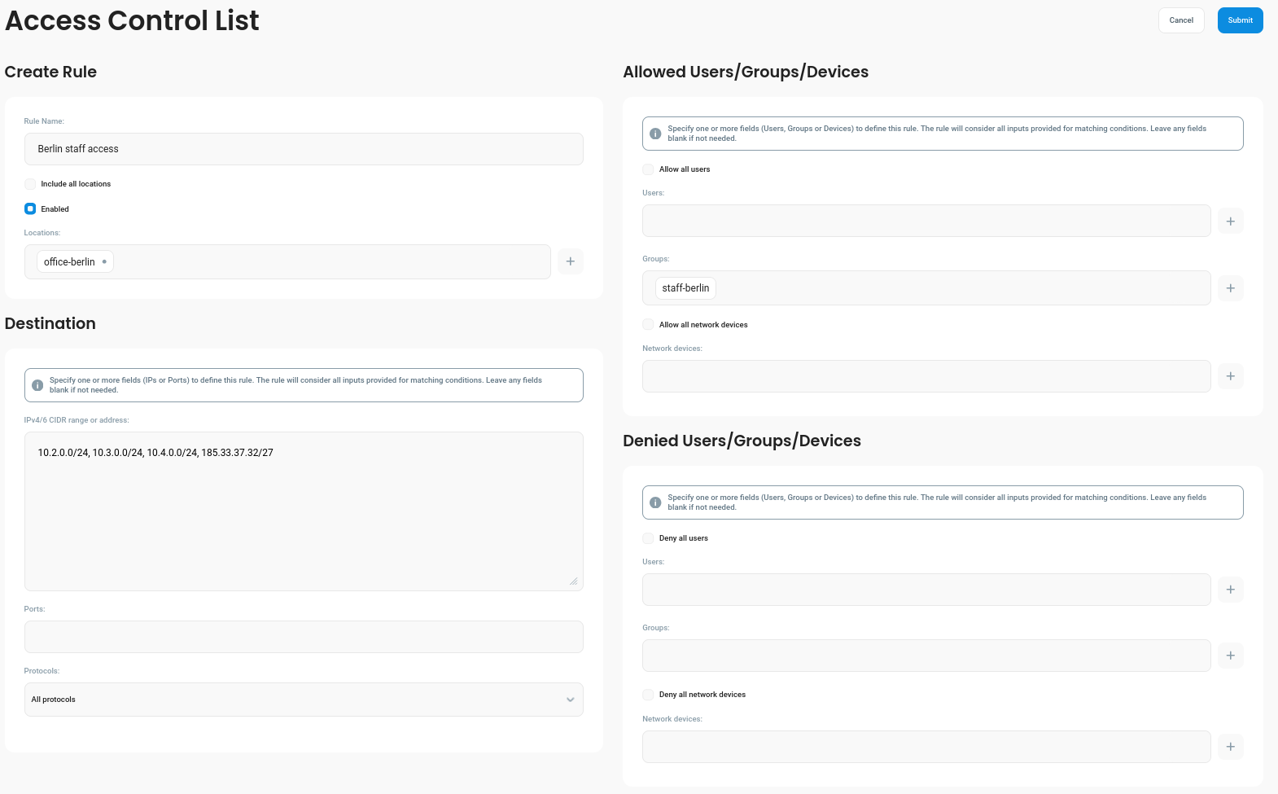Toggle the Enabled checkbox
Viewport: 1278px width, 794px height.
(x=30, y=209)
